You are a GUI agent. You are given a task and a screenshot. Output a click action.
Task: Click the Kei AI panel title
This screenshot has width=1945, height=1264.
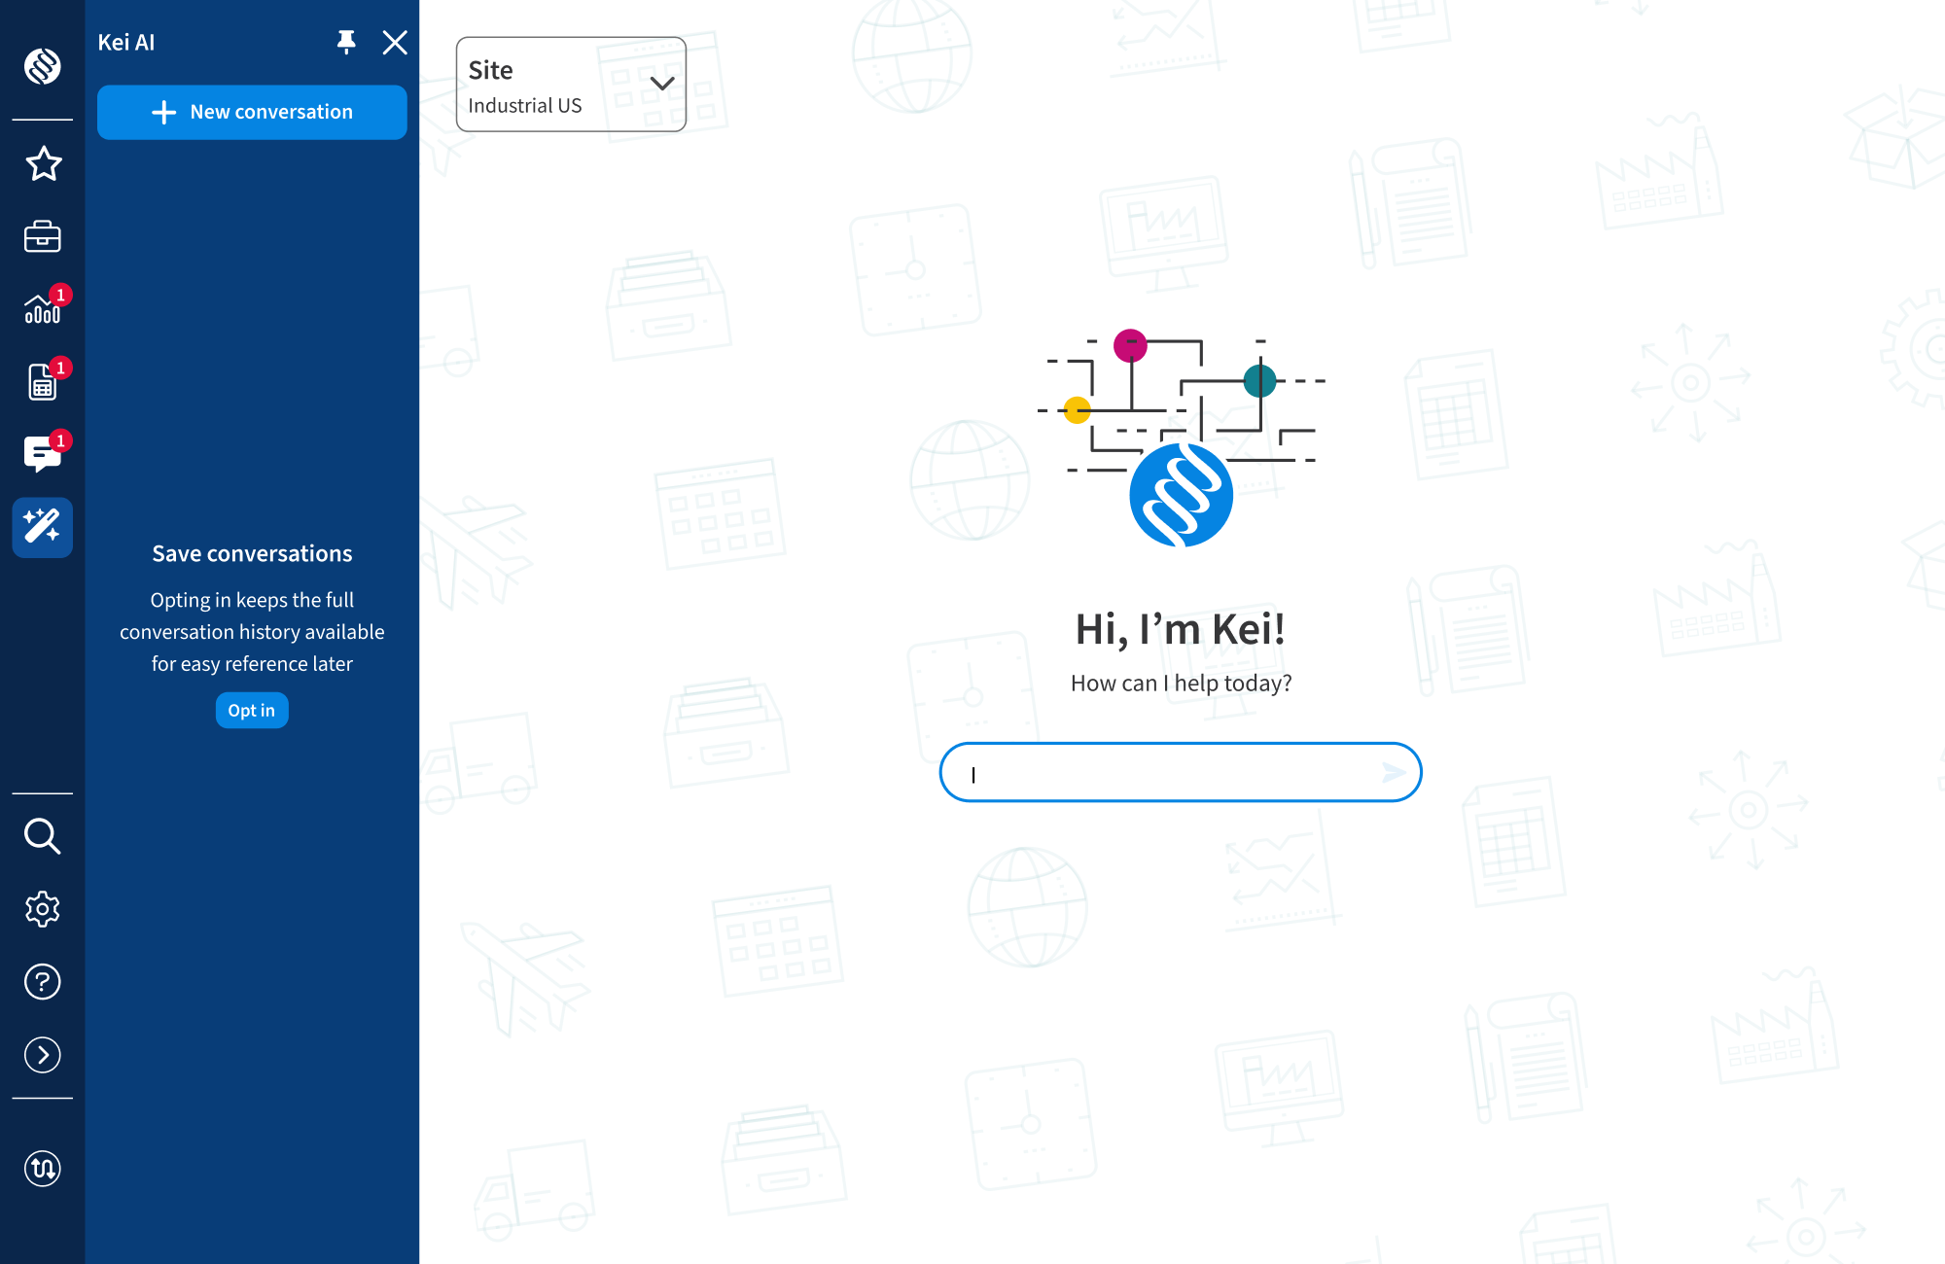(126, 42)
